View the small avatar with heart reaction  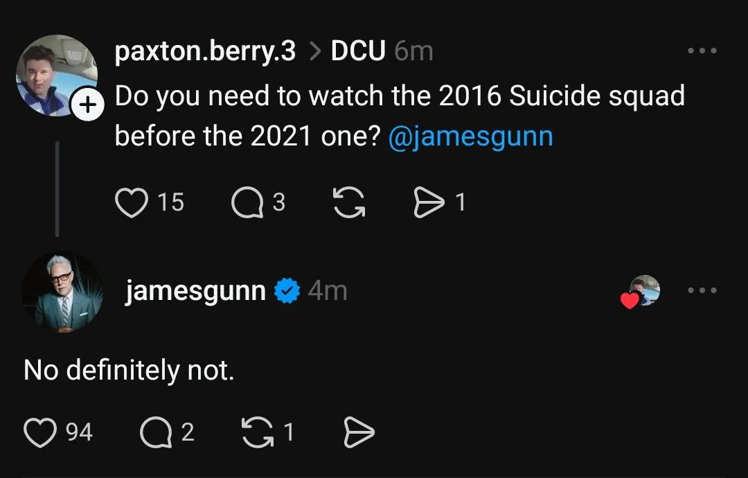[x=644, y=291]
